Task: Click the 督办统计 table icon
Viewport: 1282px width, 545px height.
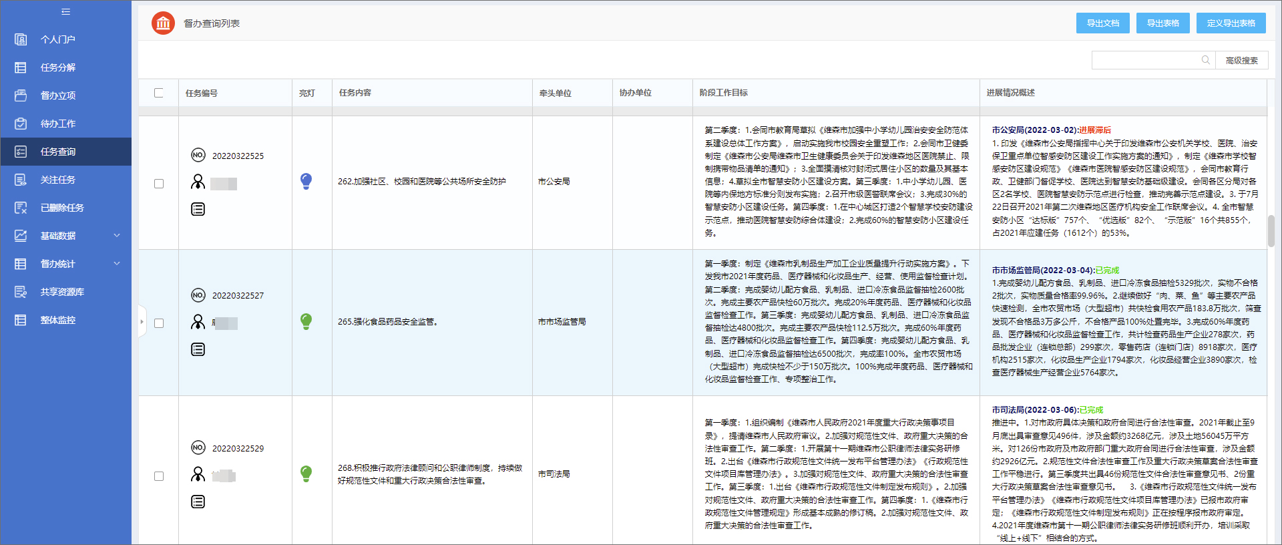Action: 21,264
